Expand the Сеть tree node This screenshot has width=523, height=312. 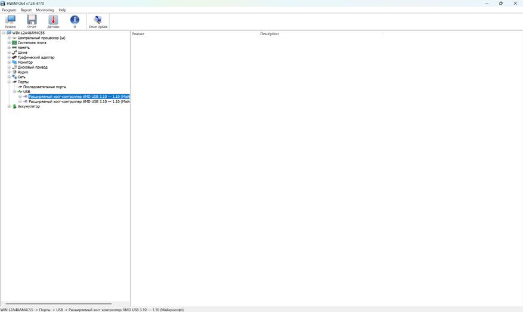[9, 77]
